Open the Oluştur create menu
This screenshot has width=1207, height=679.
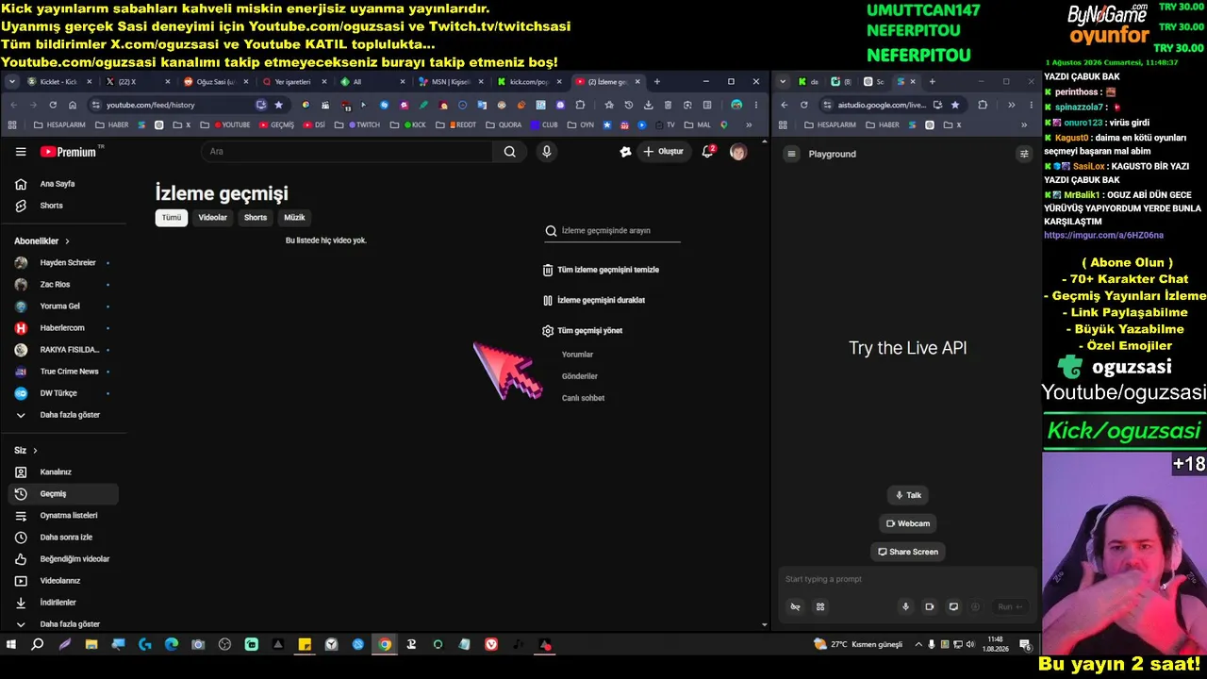coord(663,152)
